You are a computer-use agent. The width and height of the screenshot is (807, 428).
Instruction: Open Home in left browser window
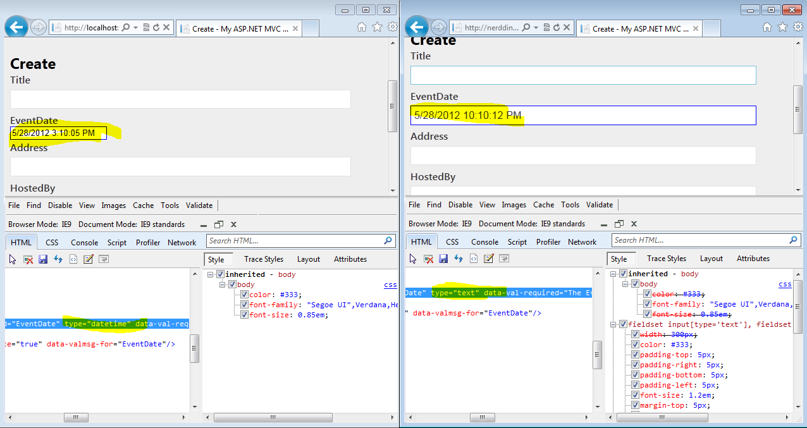tap(362, 27)
